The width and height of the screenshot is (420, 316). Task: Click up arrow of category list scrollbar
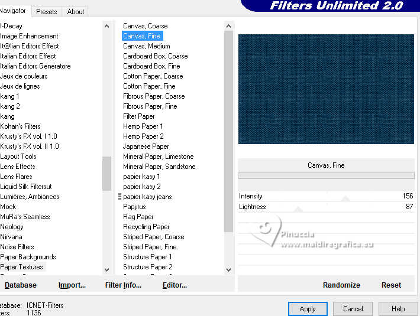pyautogui.click(x=106, y=26)
